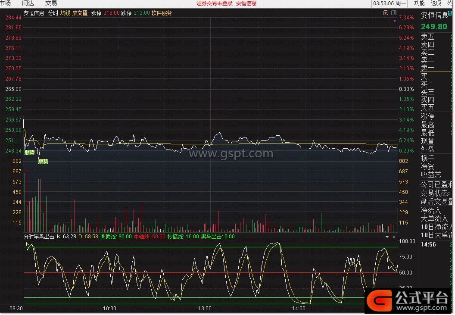Screen dimensions: 455x315
Task: Click the 分时早盘出击 indicator name
Action: tap(39, 237)
